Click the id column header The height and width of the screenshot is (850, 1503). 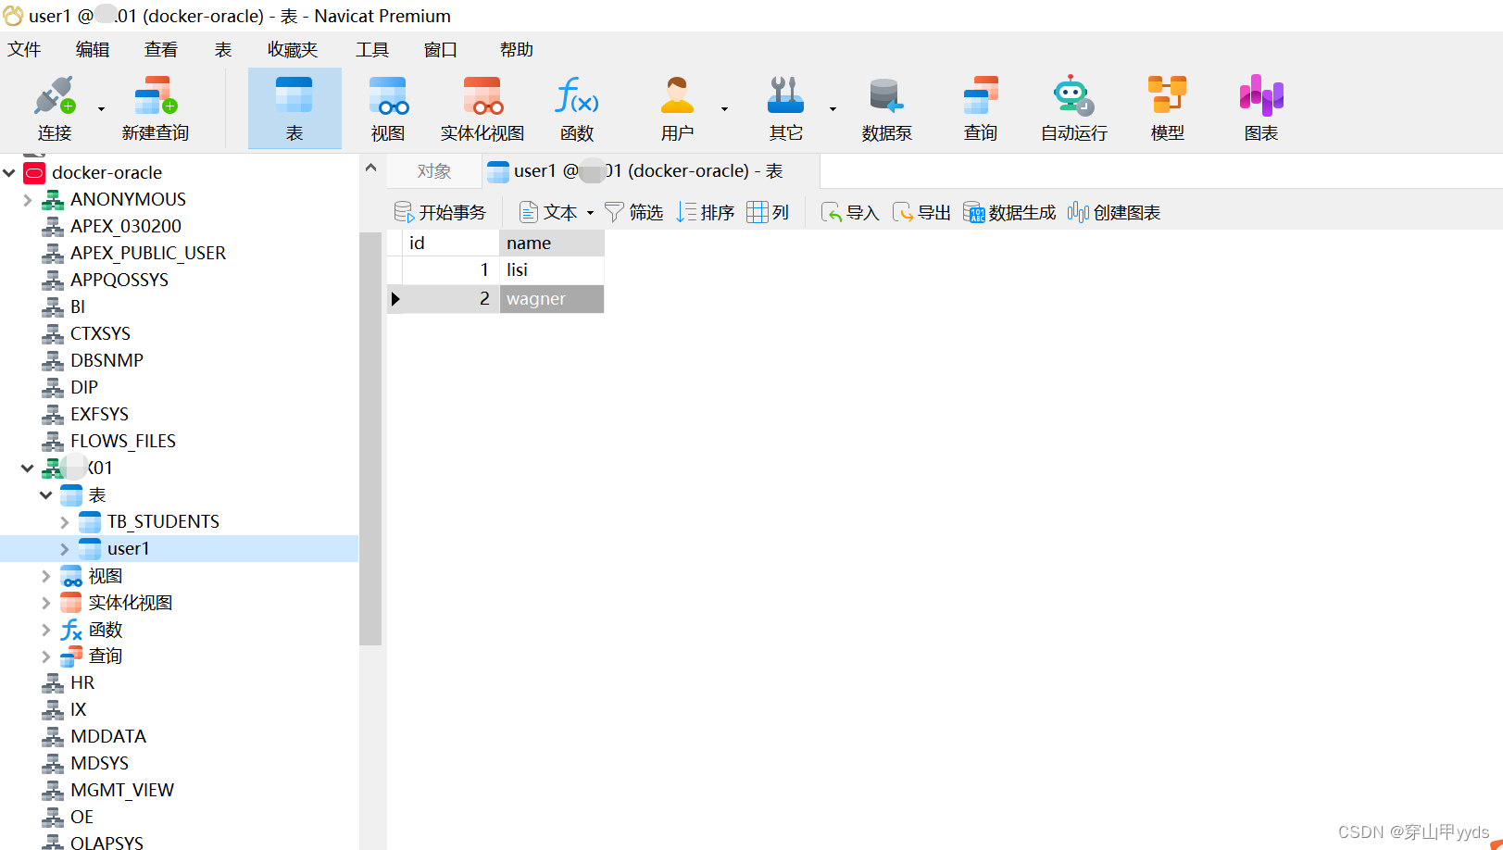tap(451, 243)
